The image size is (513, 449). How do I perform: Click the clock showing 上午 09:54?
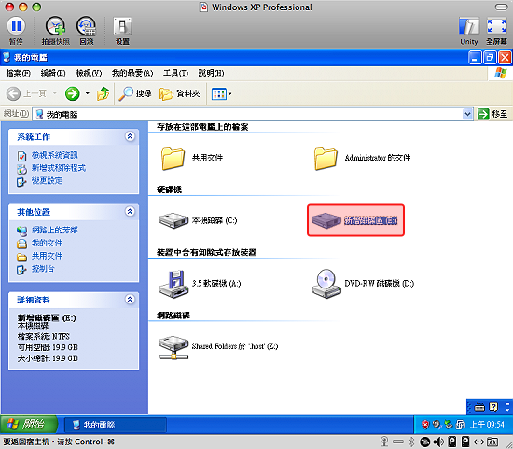(x=487, y=425)
